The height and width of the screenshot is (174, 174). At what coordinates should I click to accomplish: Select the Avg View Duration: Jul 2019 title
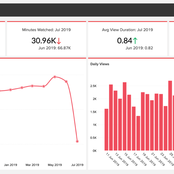127,30
